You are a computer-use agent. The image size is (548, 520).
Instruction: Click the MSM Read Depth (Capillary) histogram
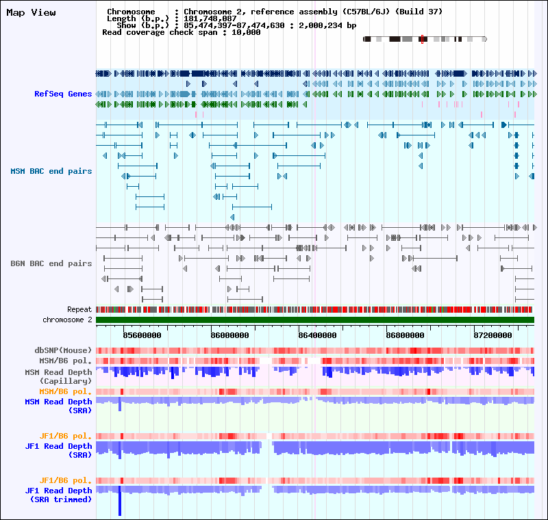coord(315,373)
